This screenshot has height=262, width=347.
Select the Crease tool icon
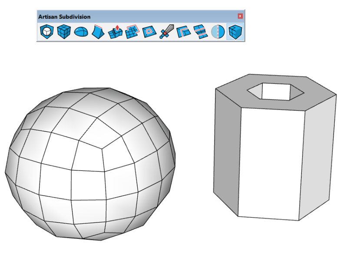(x=98, y=32)
